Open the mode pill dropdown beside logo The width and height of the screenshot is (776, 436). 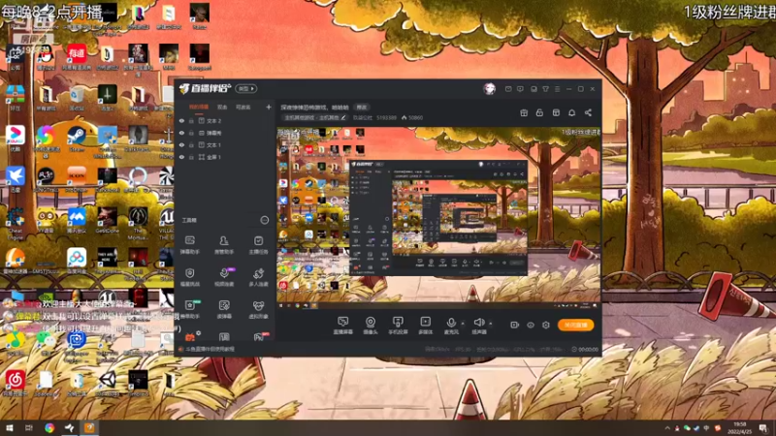coord(246,89)
